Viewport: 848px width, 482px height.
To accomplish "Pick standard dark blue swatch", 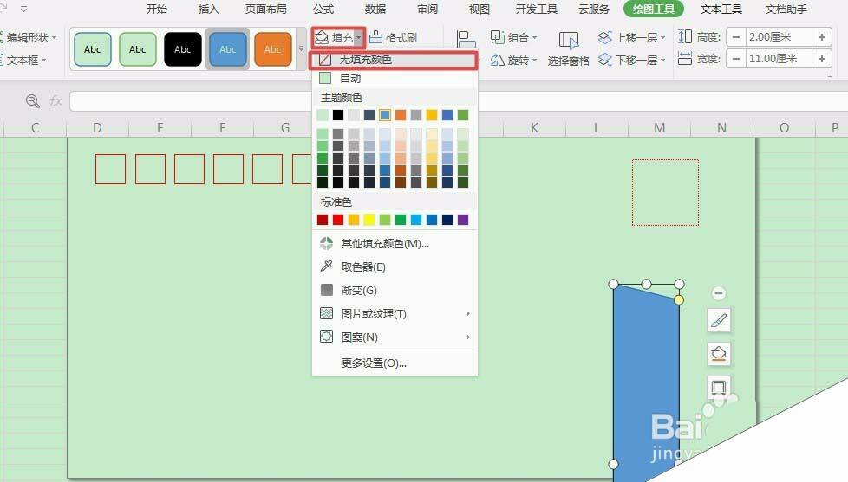I will click(447, 220).
